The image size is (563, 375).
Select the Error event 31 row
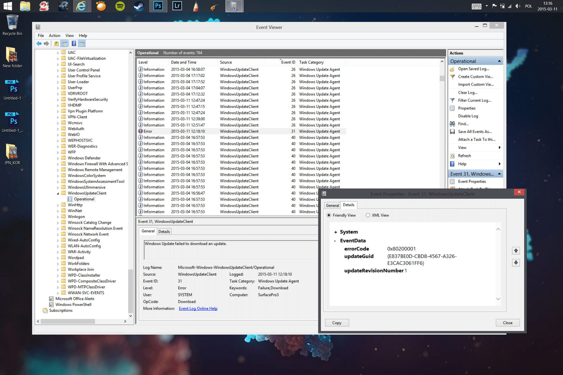(242, 131)
